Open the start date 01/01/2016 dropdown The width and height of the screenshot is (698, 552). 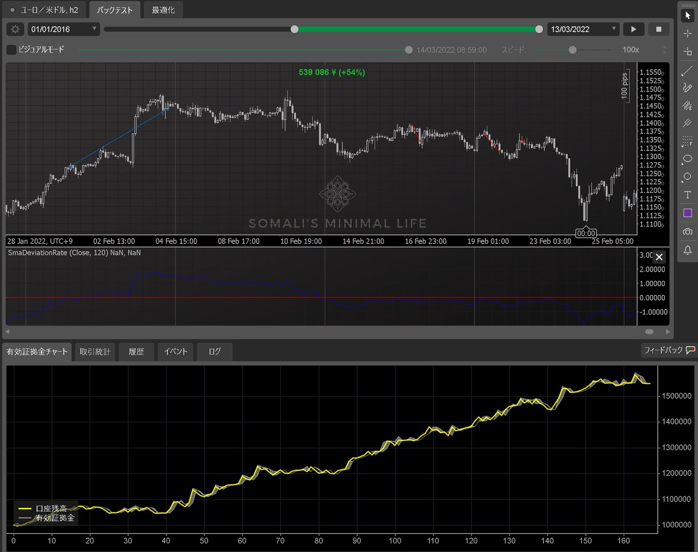pyautogui.click(x=64, y=29)
